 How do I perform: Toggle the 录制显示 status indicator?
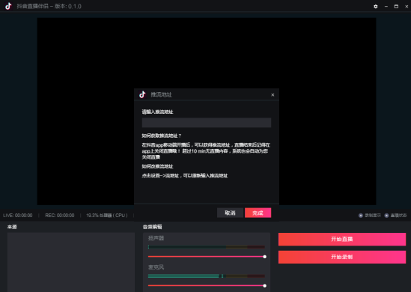(x=370, y=216)
